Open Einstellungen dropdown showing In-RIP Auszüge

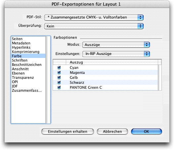pyautogui.click(x=116, y=54)
